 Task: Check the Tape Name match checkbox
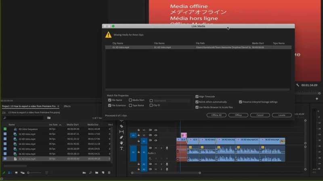130,105
